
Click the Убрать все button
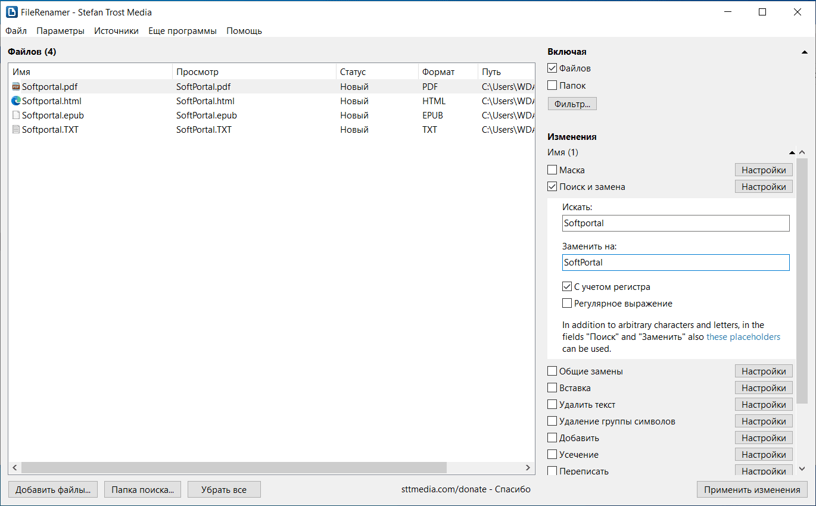point(224,490)
